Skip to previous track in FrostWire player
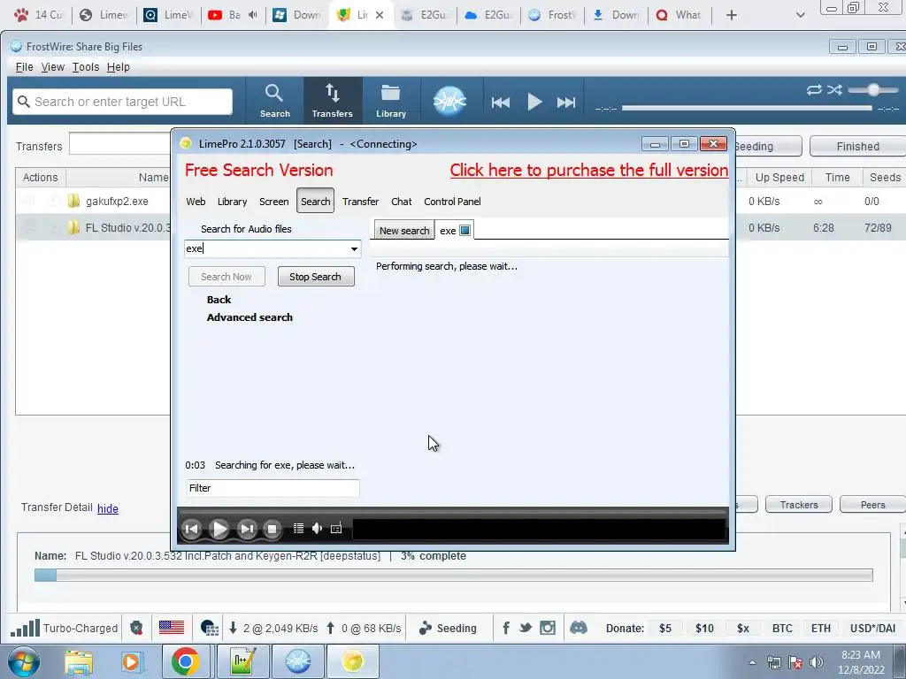Image resolution: width=906 pixels, height=679 pixels. click(x=501, y=103)
